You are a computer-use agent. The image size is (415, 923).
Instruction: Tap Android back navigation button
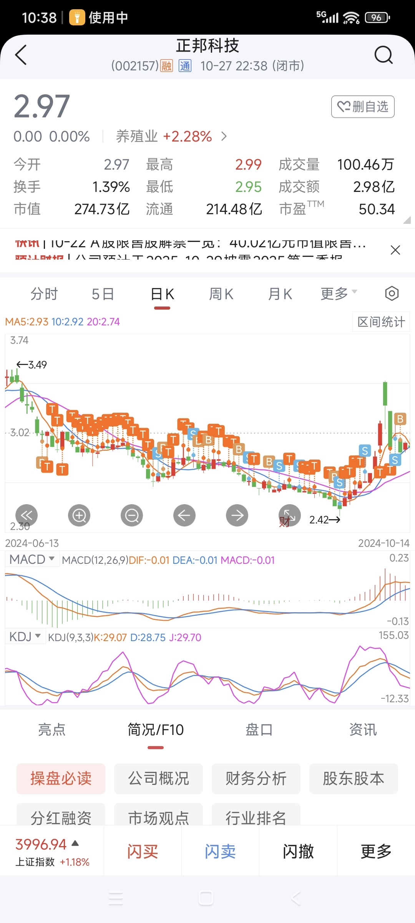tap(296, 899)
